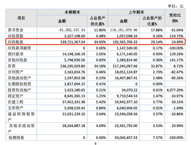Click the 50.15% change value
Image resolution: width=191 pixels, height=145 pixels.
point(177,102)
